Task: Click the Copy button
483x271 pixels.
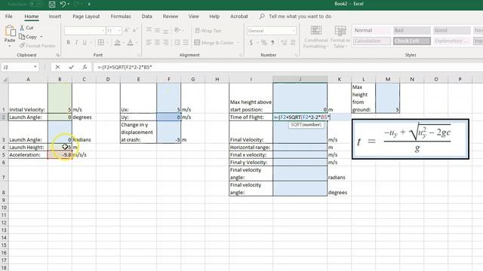Action: pyautogui.click(x=28, y=37)
